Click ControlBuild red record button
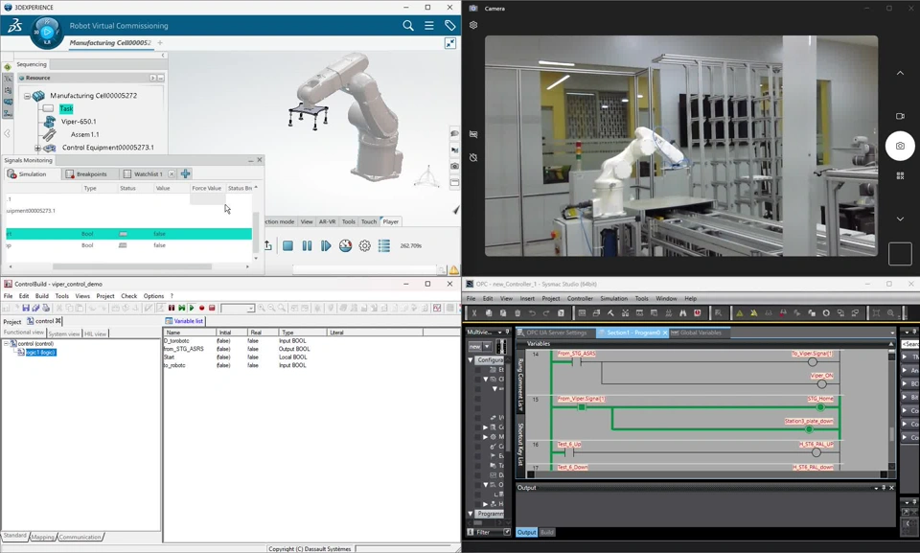920x553 pixels. (201, 308)
